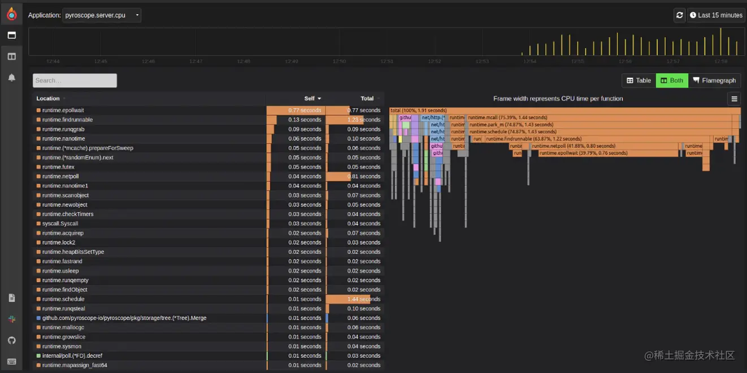Open the Application pyroscope.server.cpu dropdown
747x373 pixels.
(102, 15)
